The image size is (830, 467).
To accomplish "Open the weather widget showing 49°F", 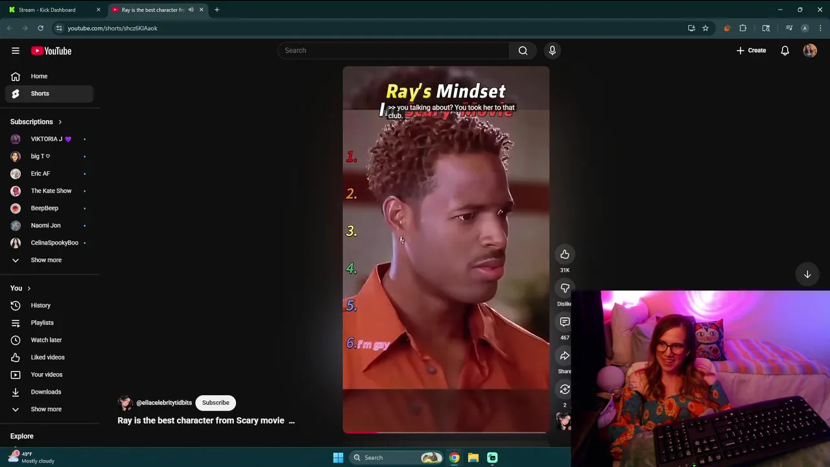I will coord(31,457).
